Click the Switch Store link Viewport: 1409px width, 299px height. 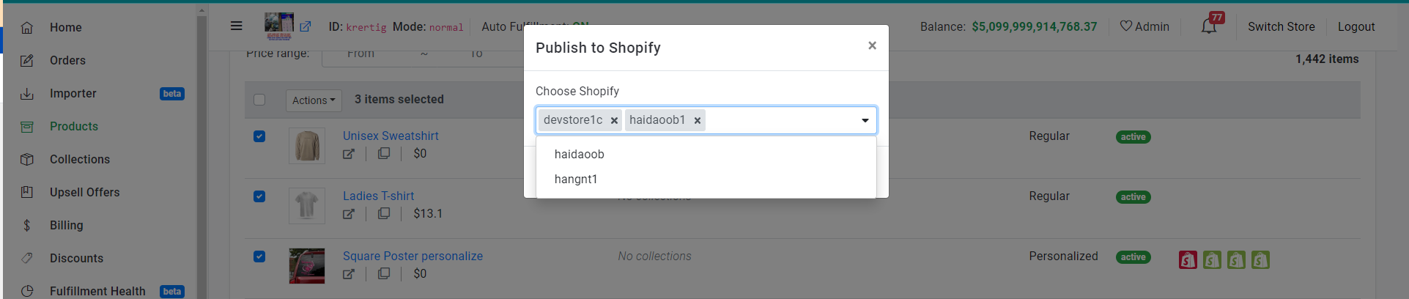[x=1281, y=26]
